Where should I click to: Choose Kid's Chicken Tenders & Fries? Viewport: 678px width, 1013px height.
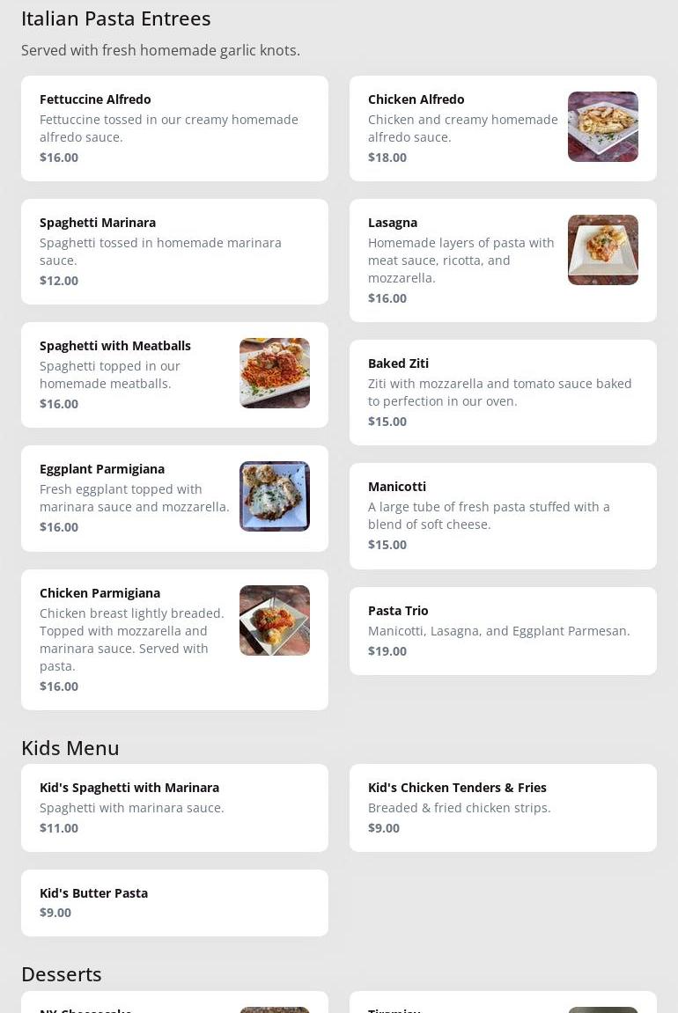pyautogui.click(x=503, y=808)
